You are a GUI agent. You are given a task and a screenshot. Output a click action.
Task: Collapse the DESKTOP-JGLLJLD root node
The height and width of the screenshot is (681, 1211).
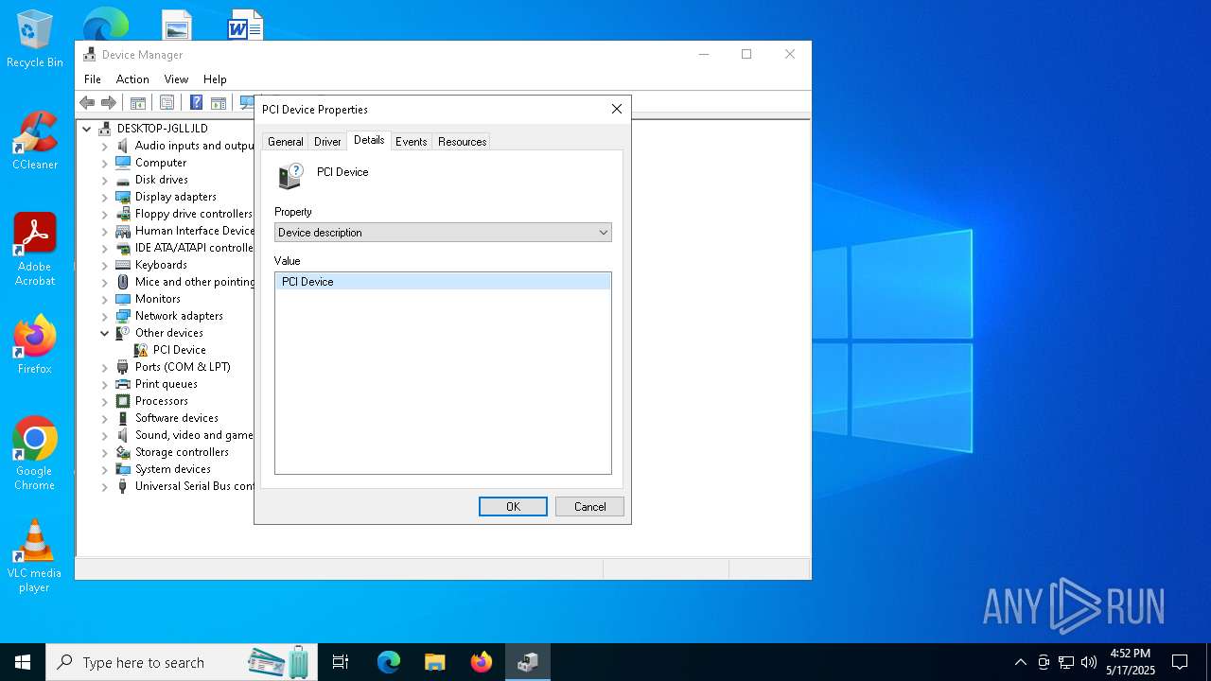pyautogui.click(x=87, y=129)
